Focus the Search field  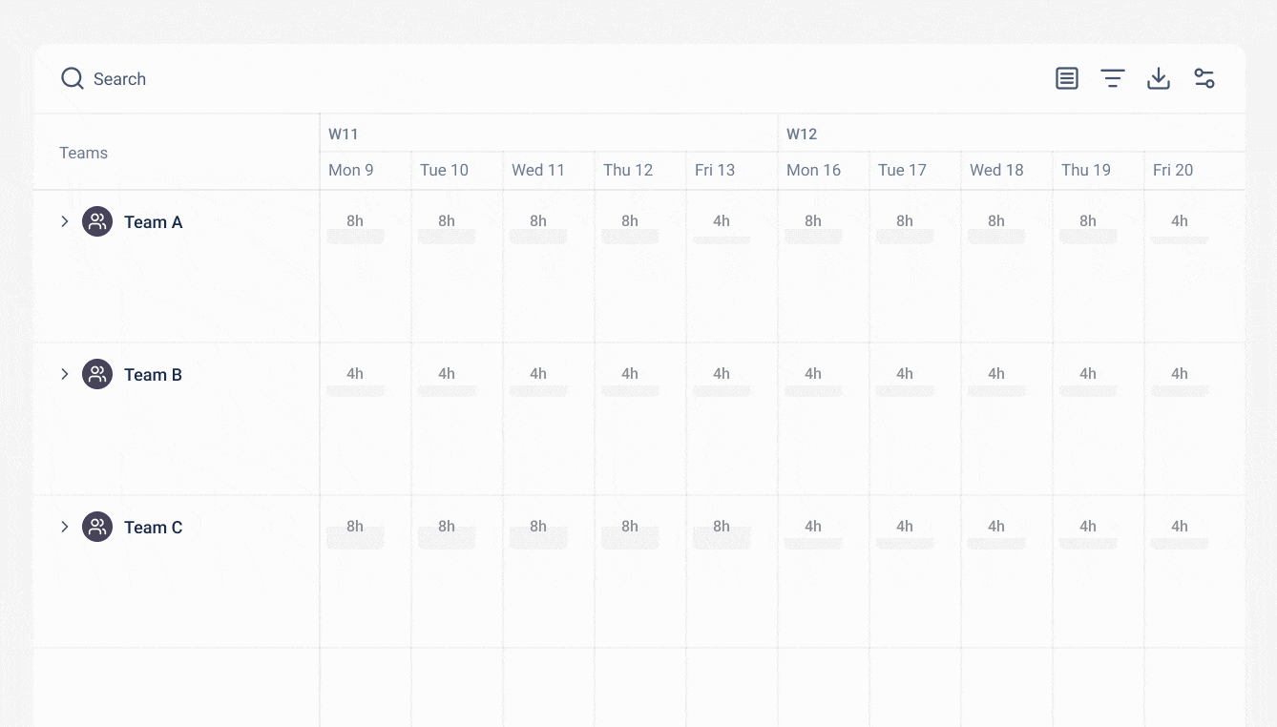coord(119,79)
